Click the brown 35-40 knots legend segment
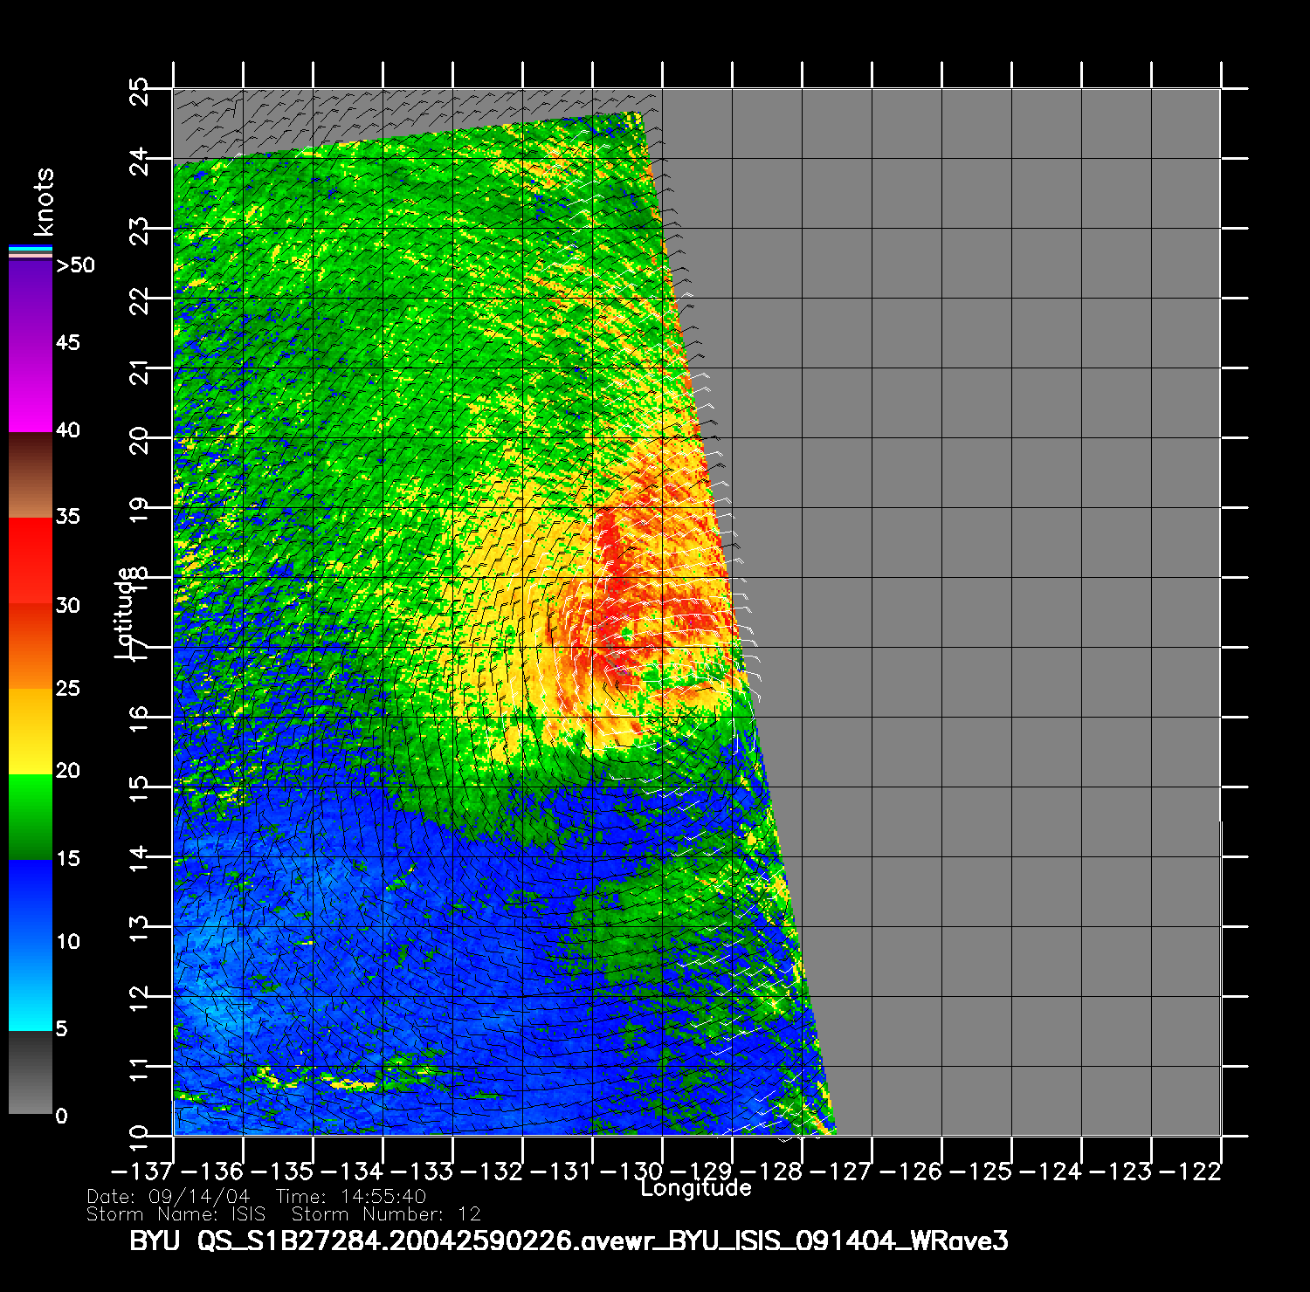This screenshot has width=1310, height=1292. point(31,476)
